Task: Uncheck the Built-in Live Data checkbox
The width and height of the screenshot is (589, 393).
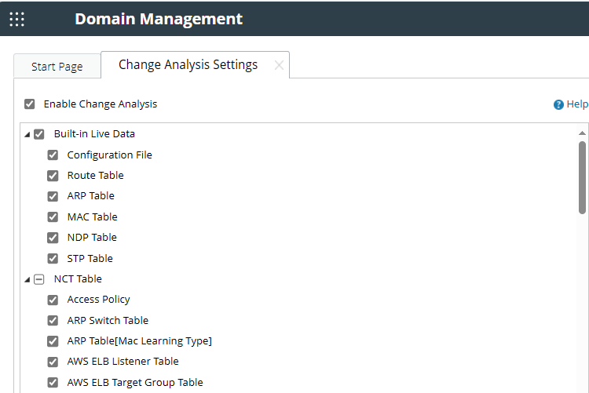Action: click(39, 134)
